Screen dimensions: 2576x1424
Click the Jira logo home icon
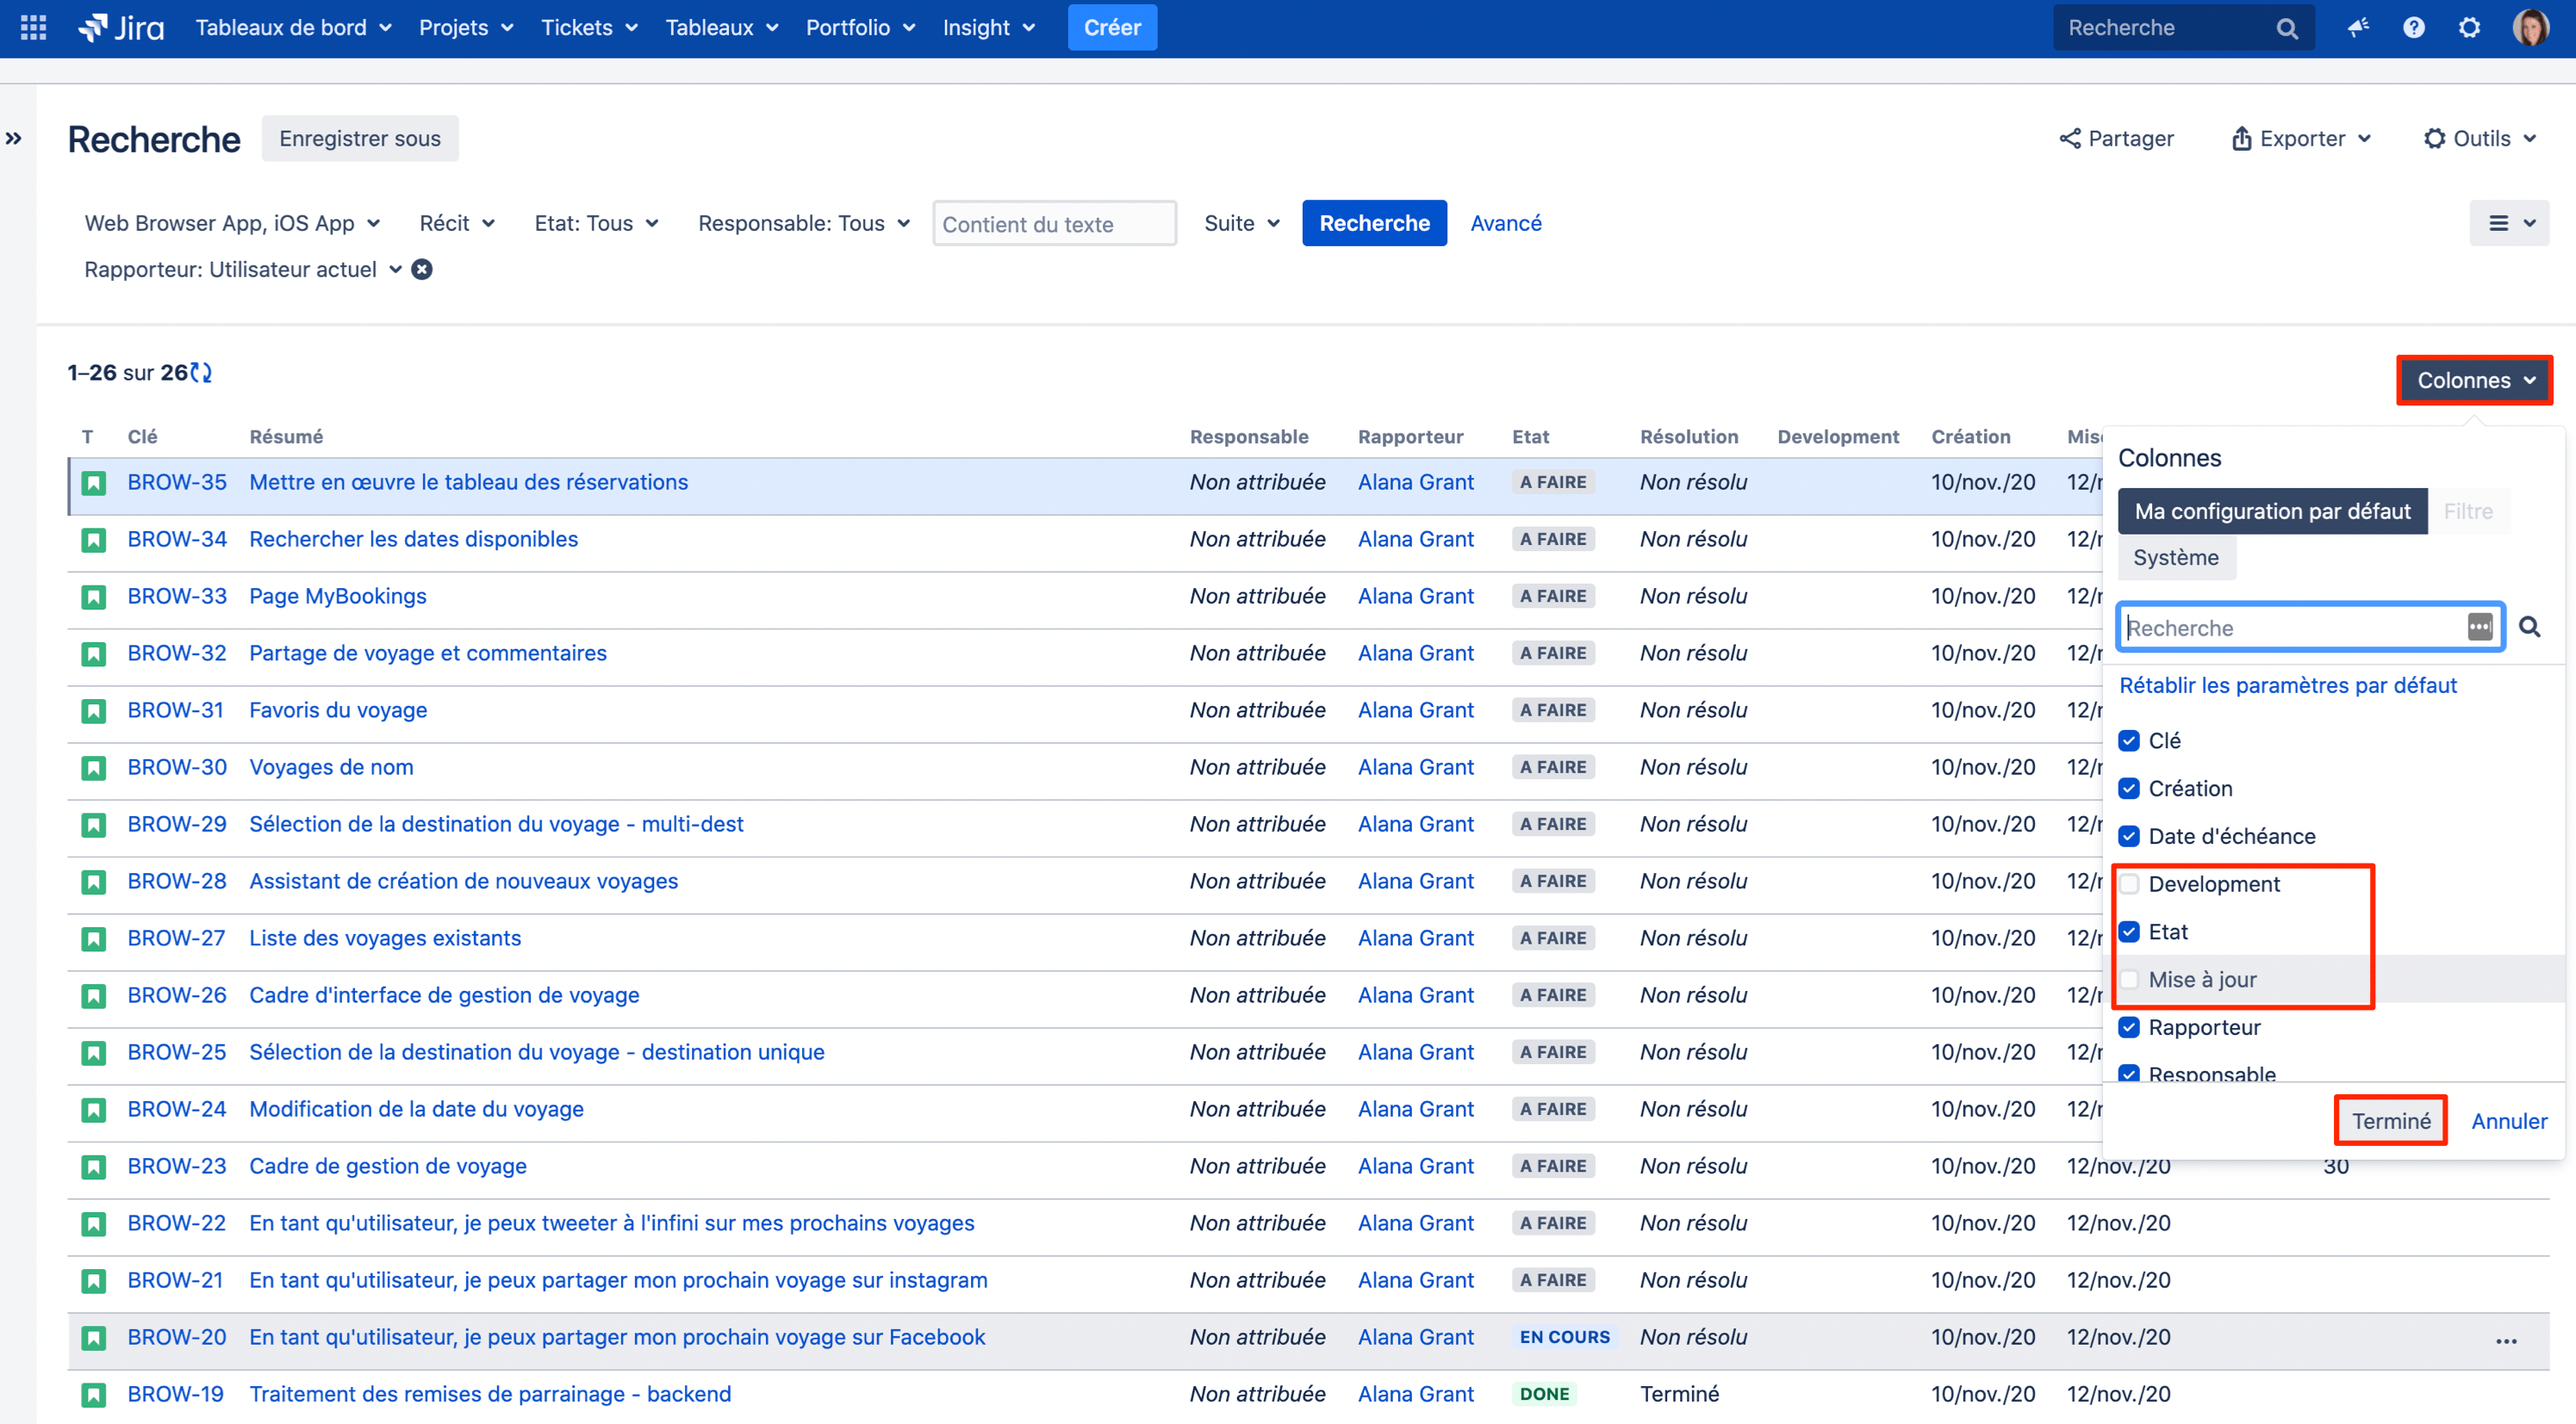click(x=121, y=27)
